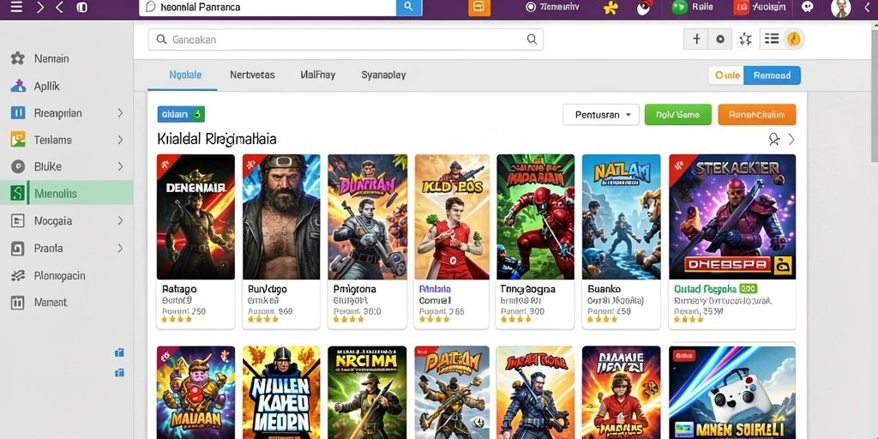
Task: Expand the Nocgaia submenu chevron
Action: click(120, 221)
